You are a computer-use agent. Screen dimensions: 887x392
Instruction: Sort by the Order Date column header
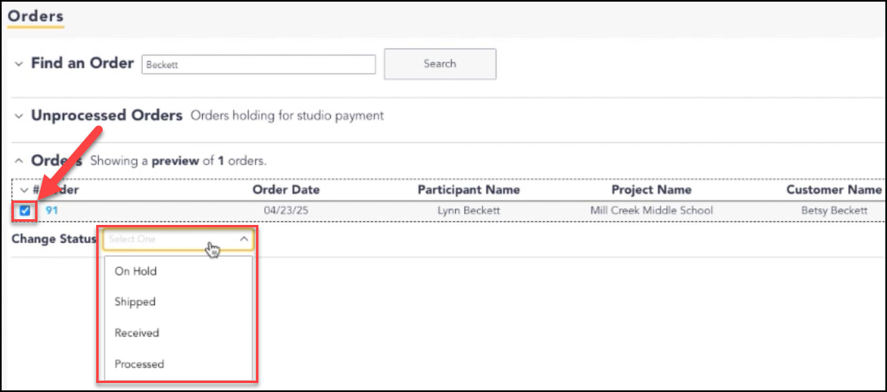(285, 190)
